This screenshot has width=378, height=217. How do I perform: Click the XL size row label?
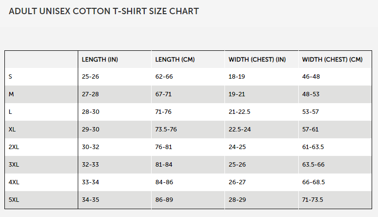[12, 130]
